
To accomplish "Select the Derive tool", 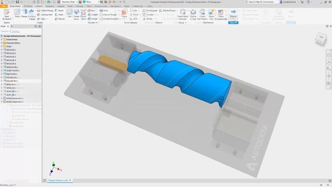I will click(60, 19).
